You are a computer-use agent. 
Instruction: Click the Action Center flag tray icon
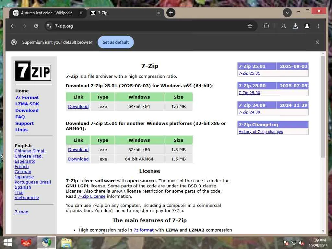click(286, 243)
